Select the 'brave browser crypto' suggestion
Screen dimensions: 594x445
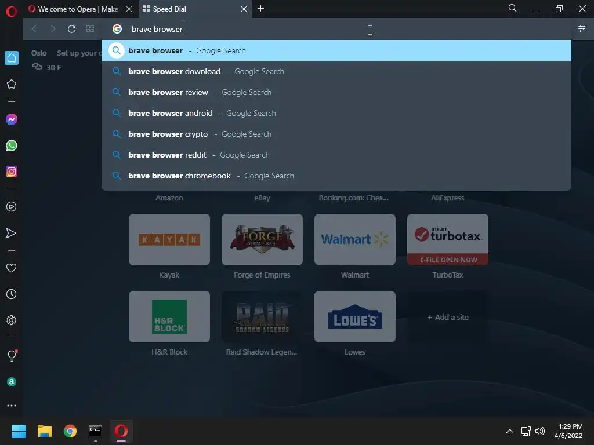(x=336, y=134)
